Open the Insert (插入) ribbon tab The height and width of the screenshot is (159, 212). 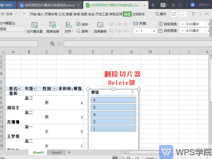41,14
